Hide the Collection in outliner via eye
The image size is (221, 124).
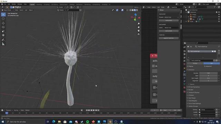tap(219, 12)
